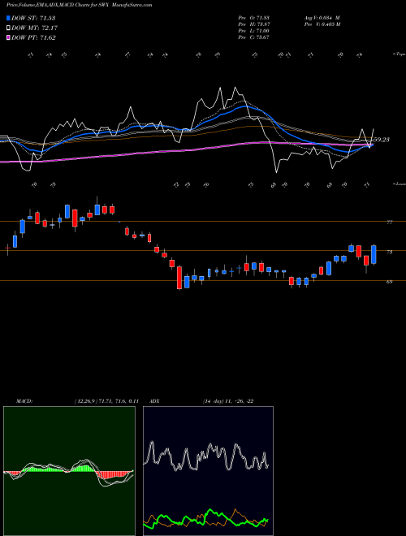
Task: Click the 'Pre L: 71.00' low value
Action: point(253,31)
